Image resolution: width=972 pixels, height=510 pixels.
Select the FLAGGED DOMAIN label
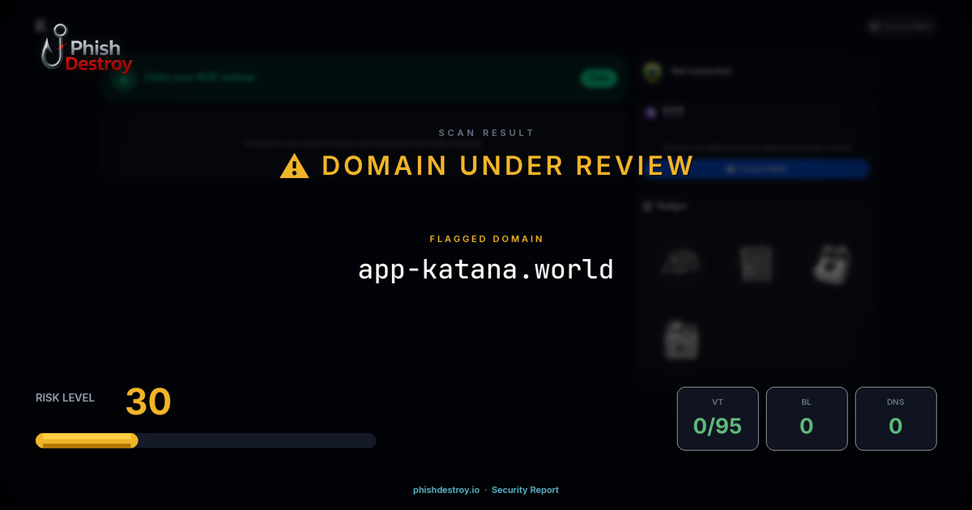[x=486, y=239]
